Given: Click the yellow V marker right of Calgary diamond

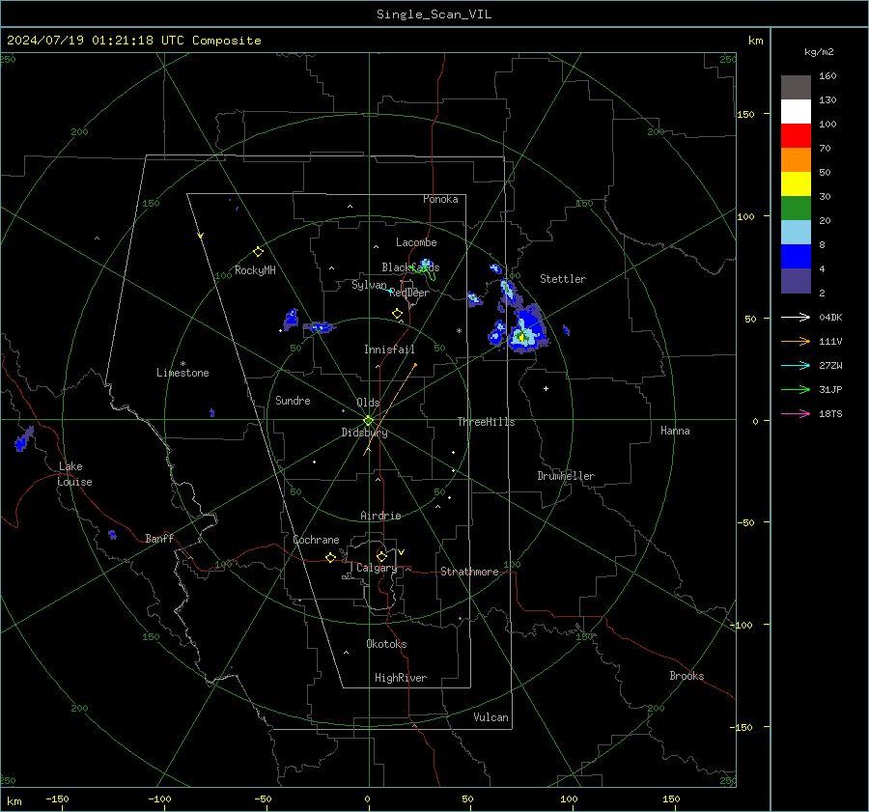Looking at the screenshot, I should click(x=402, y=552).
